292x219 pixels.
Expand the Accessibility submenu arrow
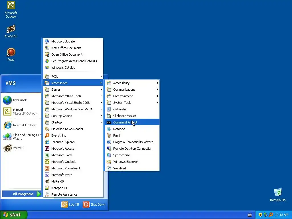point(157,83)
